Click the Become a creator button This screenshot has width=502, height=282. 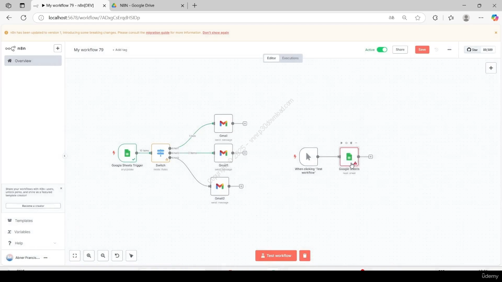pos(33,206)
